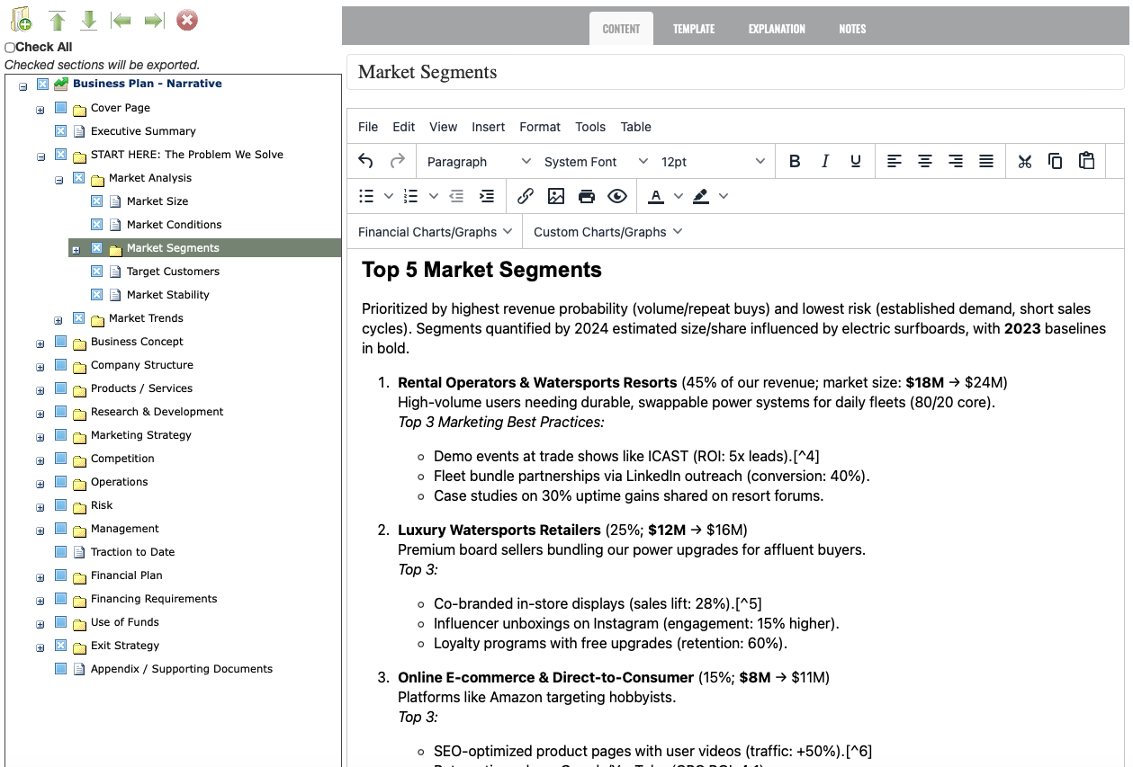Select Business Plan - Narrative root item
This screenshot has height=767, width=1133.
(x=148, y=84)
